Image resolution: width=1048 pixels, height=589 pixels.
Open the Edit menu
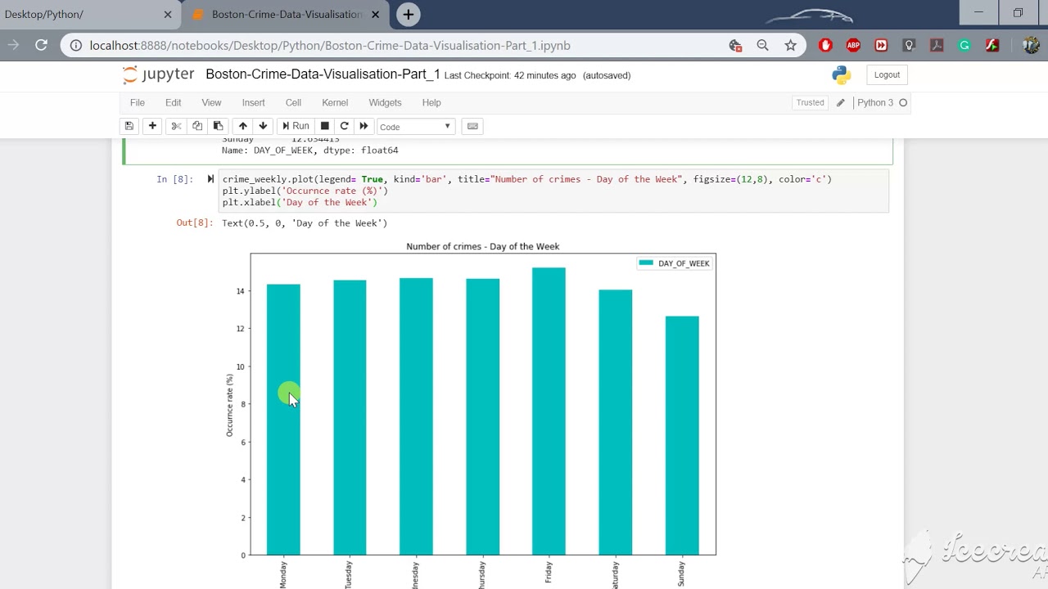(173, 102)
